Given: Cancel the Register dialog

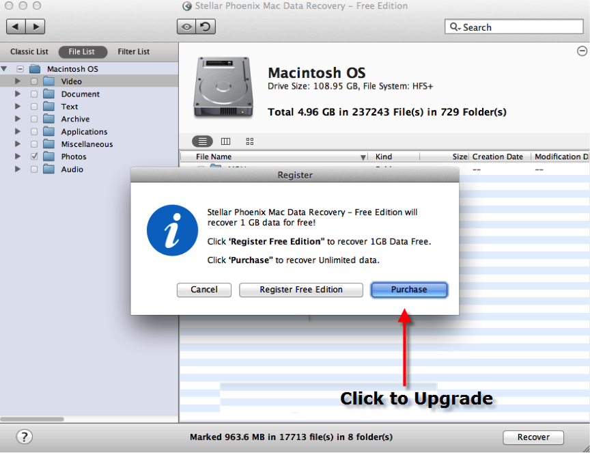Looking at the screenshot, I should [x=204, y=290].
